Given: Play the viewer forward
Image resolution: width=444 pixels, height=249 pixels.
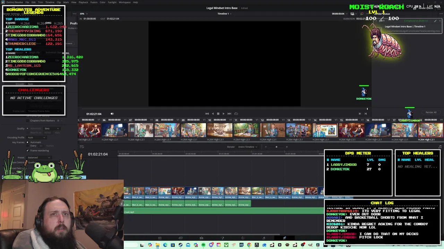Looking at the screenshot, I should [223, 113].
